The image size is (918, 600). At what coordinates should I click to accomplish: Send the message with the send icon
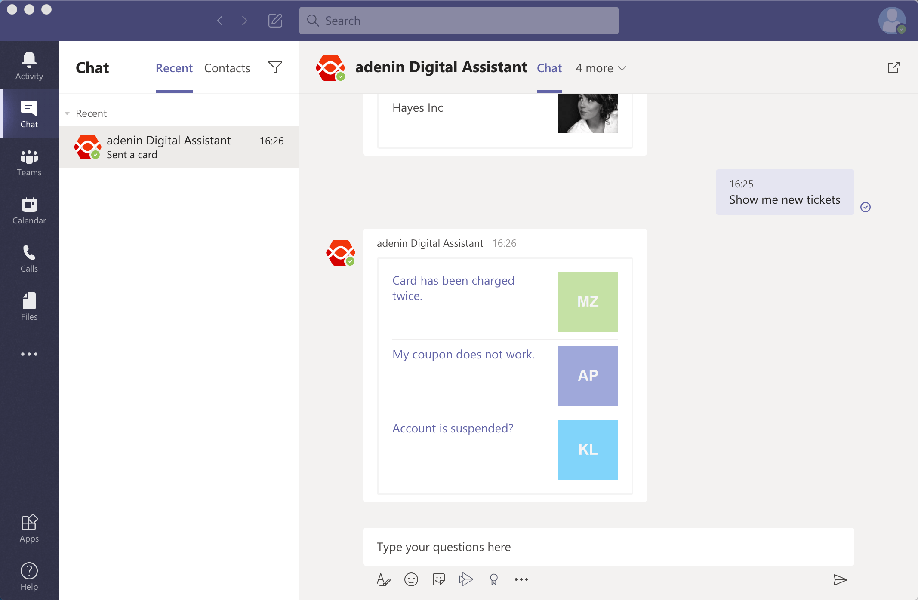coord(839,579)
